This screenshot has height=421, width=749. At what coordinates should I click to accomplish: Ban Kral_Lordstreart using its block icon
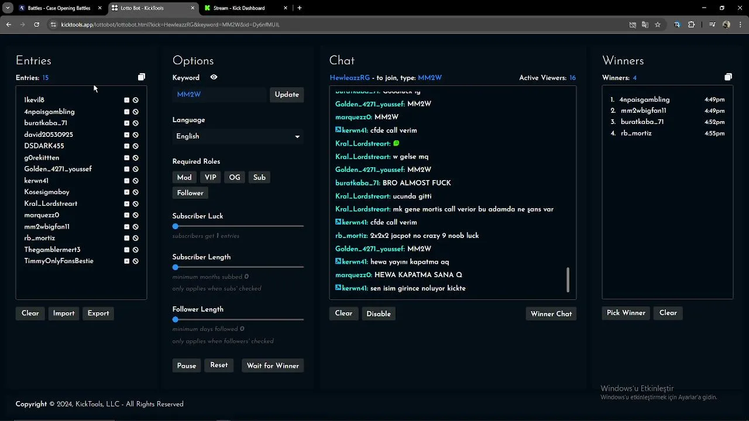pos(135,203)
